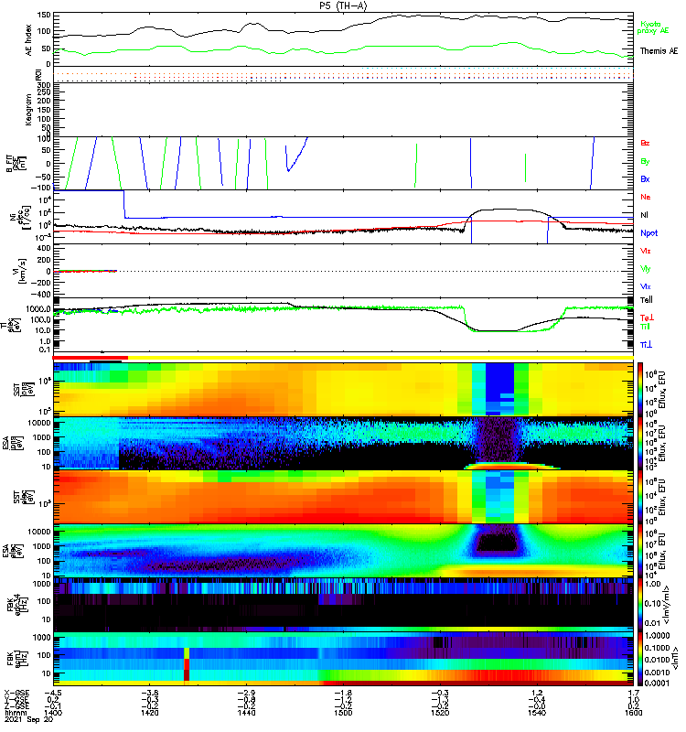
Task: Select the "Themis AE" legend label
Action: [x=659, y=51]
